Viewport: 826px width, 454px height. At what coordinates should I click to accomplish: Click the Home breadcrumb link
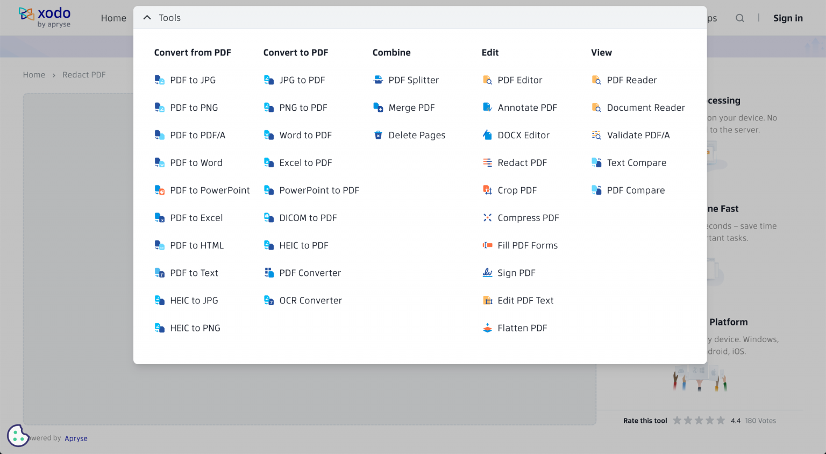click(x=34, y=75)
